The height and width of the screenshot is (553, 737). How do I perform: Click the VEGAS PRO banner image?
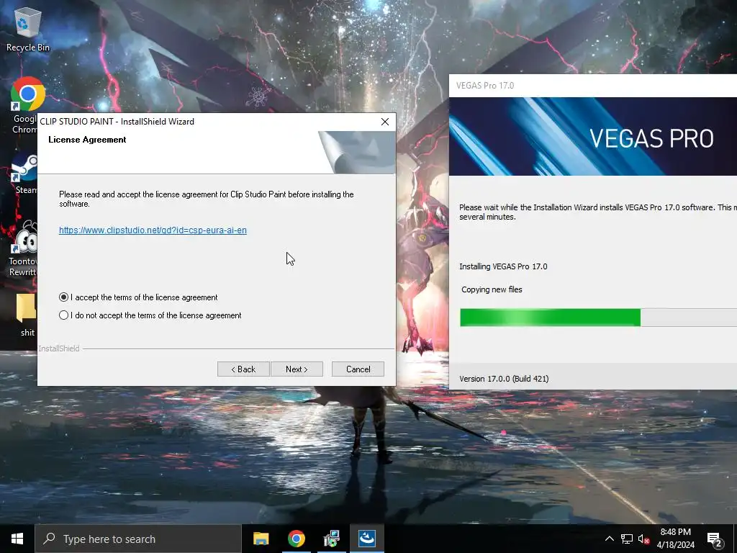[x=593, y=136]
